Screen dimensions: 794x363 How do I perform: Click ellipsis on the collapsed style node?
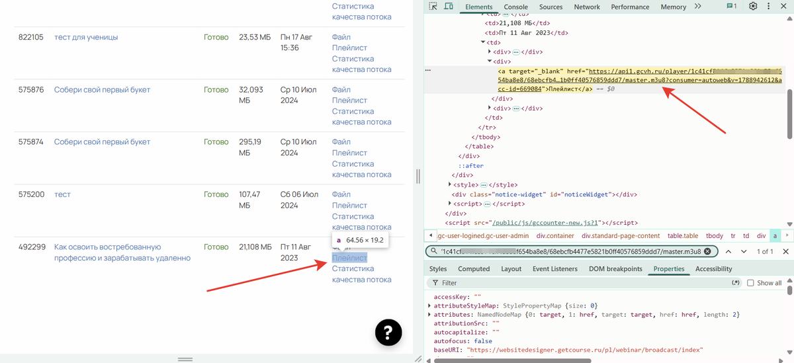(484, 185)
